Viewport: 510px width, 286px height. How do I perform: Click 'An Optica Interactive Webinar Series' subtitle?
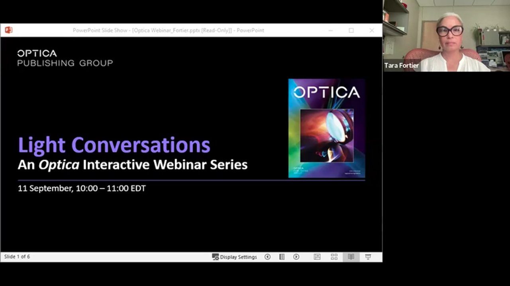[133, 164]
